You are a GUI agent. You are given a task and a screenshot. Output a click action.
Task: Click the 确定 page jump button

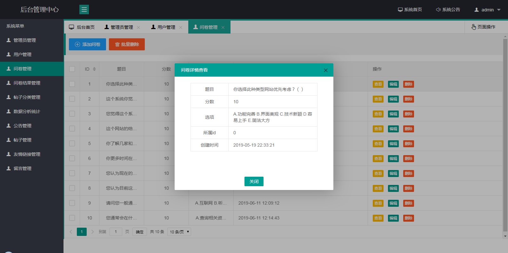pos(140,232)
